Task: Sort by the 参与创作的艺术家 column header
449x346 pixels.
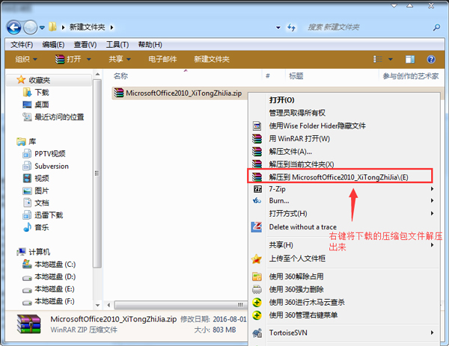Action: [411, 76]
